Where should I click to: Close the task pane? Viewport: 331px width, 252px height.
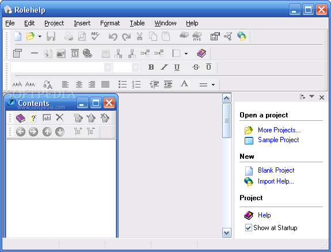(x=322, y=97)
